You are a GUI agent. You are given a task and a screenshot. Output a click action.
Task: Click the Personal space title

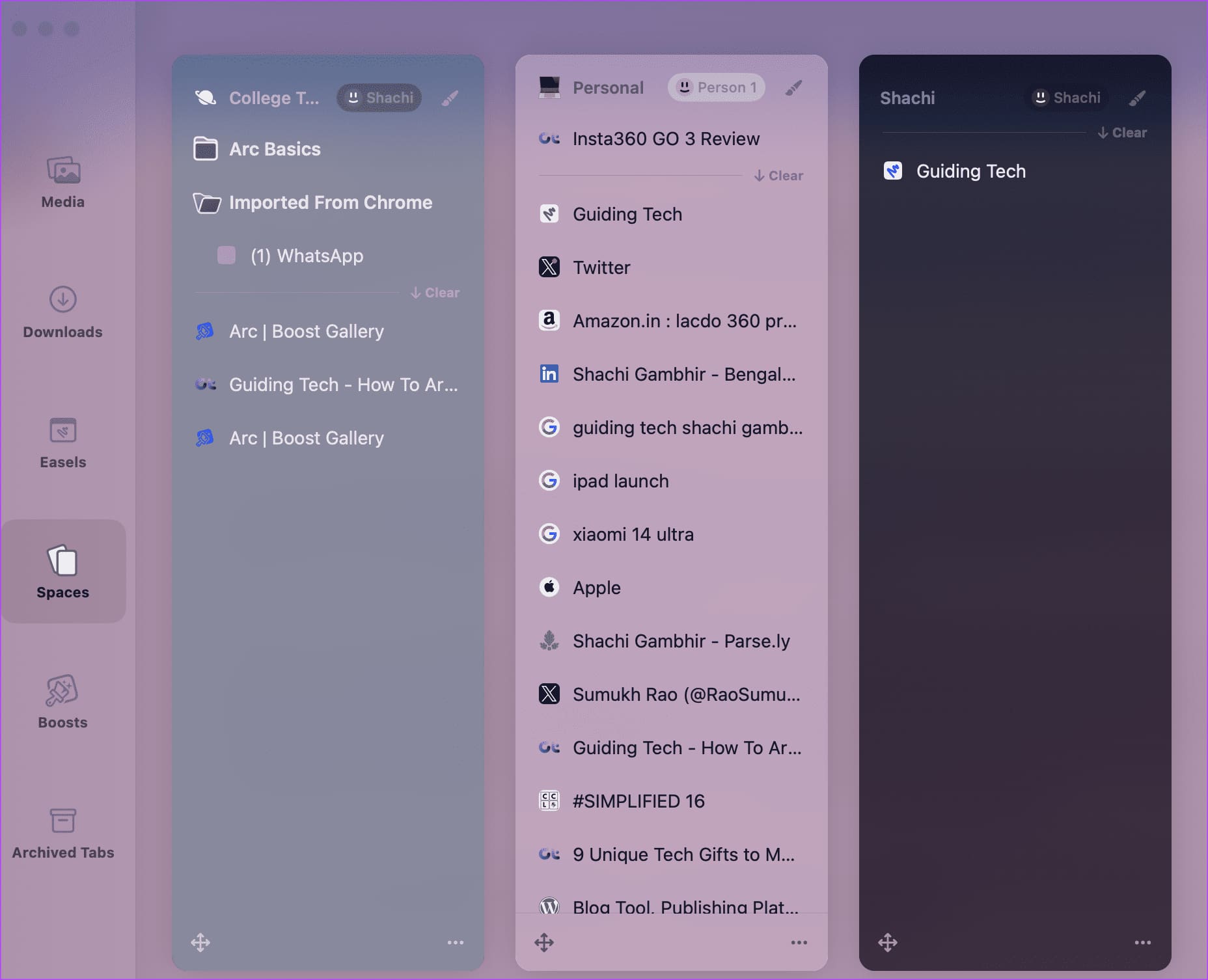point(608,87)
